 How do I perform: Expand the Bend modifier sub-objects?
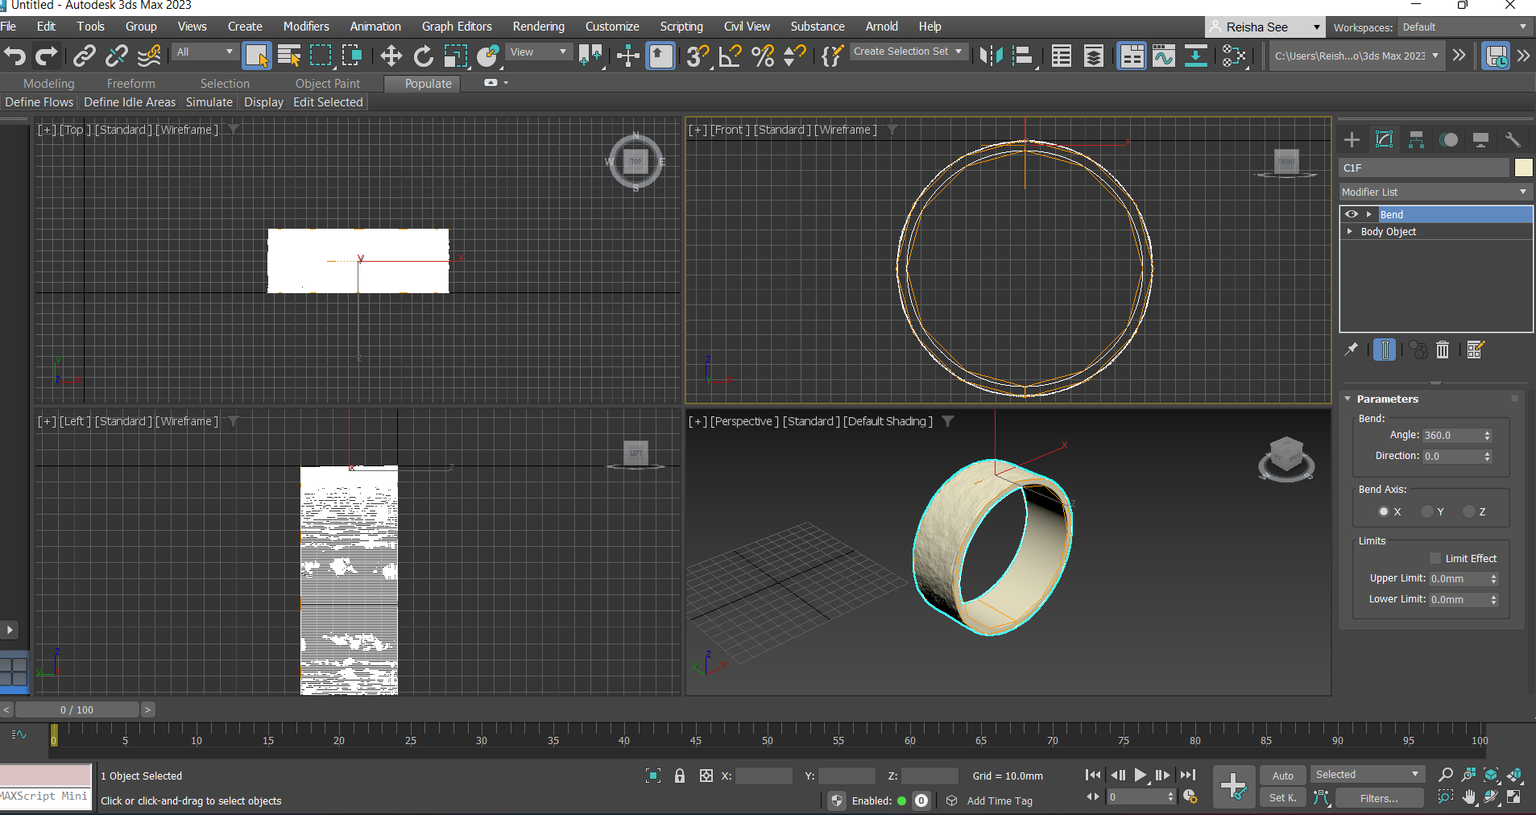(x=1368, y=214)
